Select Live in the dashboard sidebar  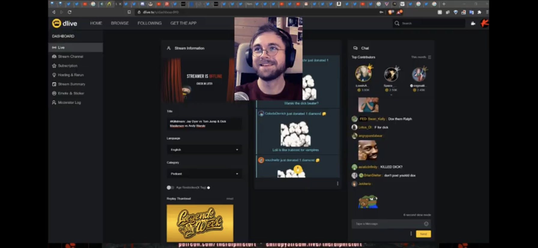[76, 47]
